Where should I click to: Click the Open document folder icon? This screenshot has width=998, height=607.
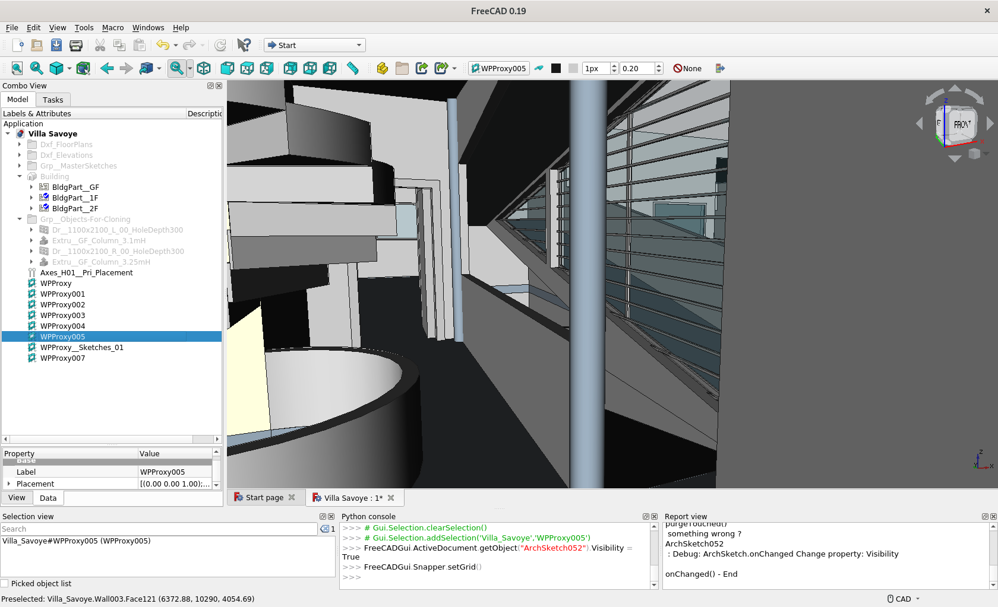tap(37, 45)
